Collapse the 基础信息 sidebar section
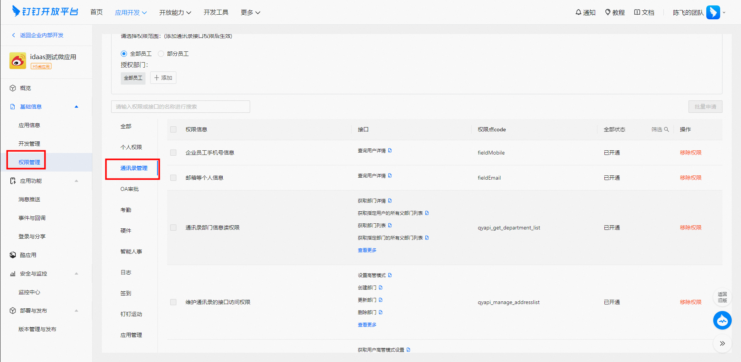741x362 pixels. [x=76, y=107]
